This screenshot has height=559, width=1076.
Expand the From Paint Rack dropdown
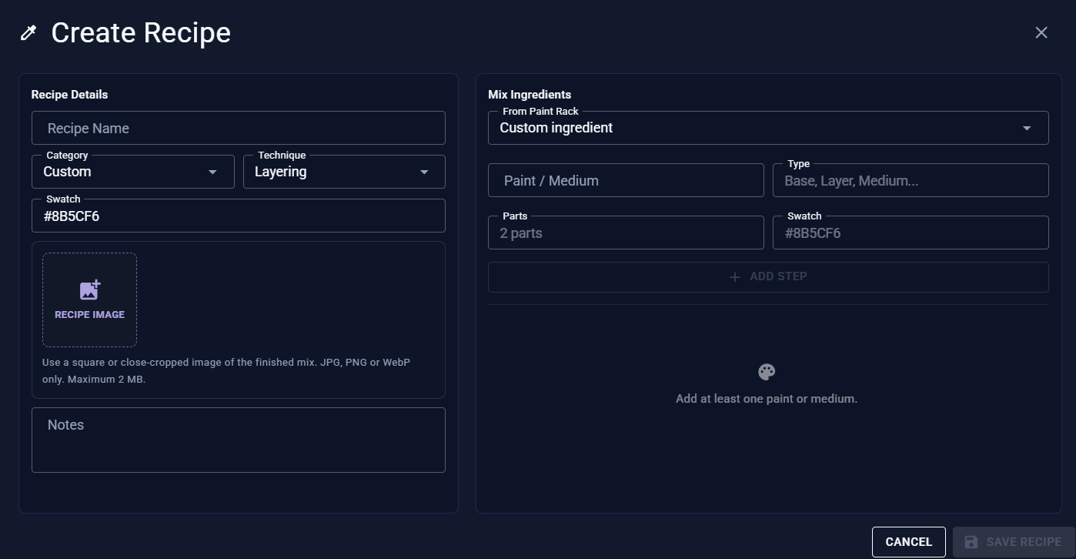[768, 128]
